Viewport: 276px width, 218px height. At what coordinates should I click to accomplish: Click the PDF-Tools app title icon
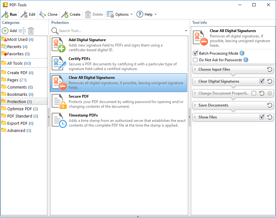(5, 5)
